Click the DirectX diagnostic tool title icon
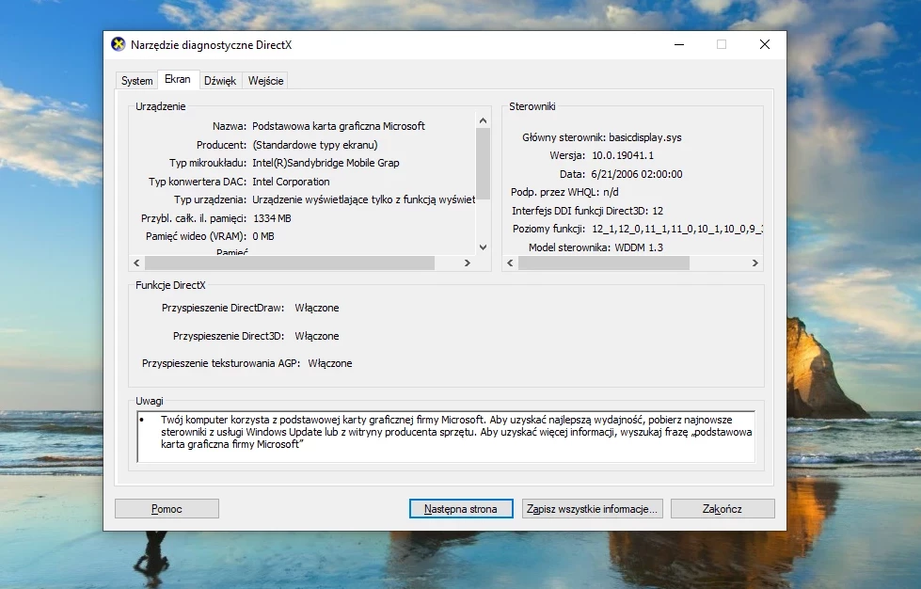 click(118, 44)
